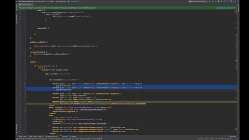
Task: Open the Terminal tool window
Action: [x=64, y=136]
